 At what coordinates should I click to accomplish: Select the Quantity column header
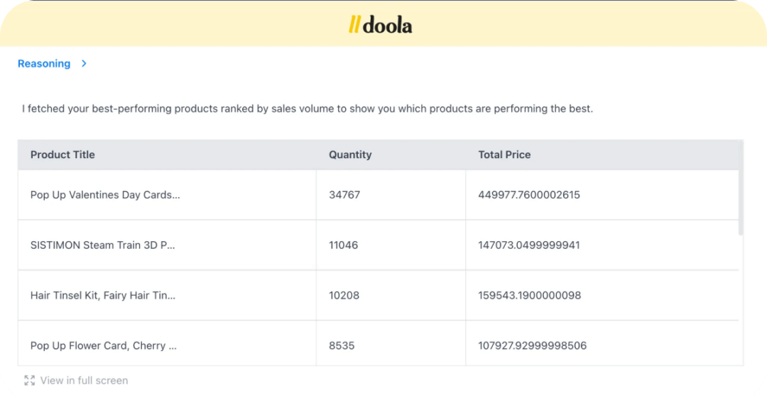350,155
